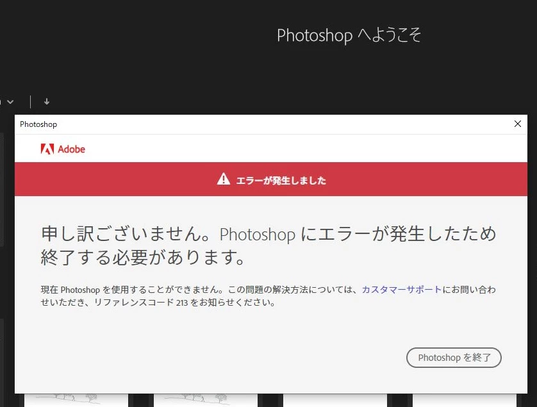
Task: Open the カスタマーサポート link
Action: click(x=402, y=290)
